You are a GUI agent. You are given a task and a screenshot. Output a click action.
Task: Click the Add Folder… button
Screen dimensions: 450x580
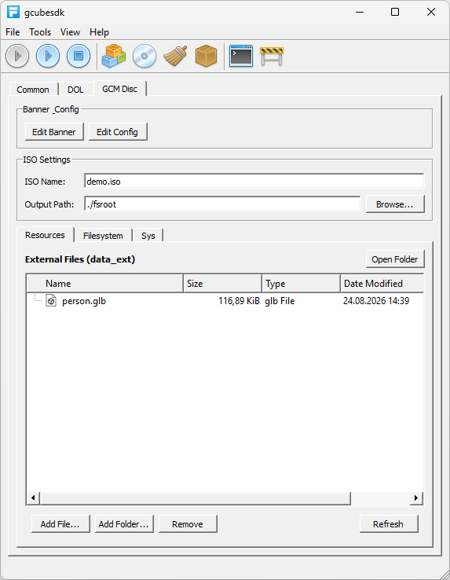click(124, 523)
